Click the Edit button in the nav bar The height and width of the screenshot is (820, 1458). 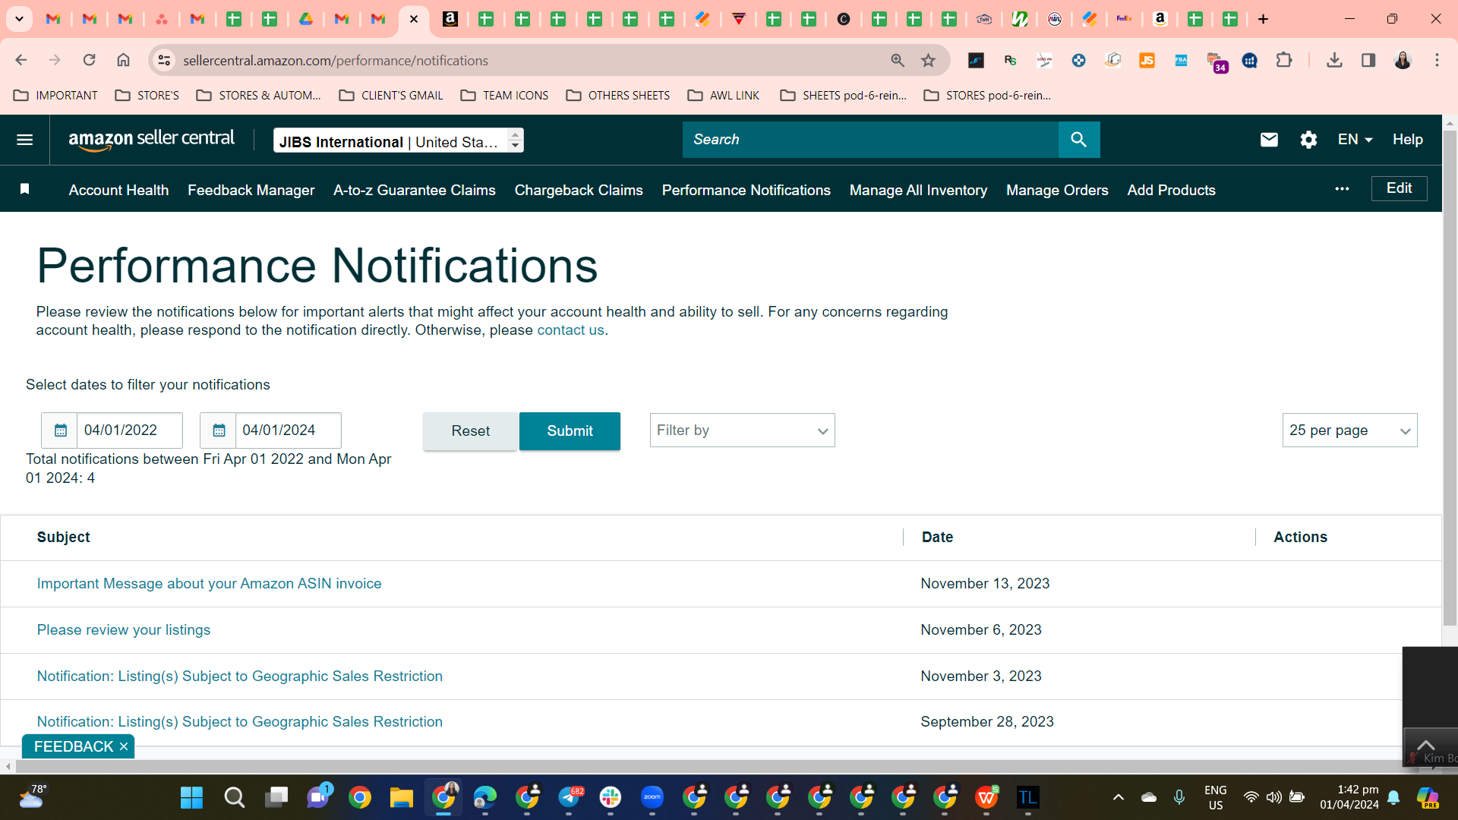(x=1399, y=188)
